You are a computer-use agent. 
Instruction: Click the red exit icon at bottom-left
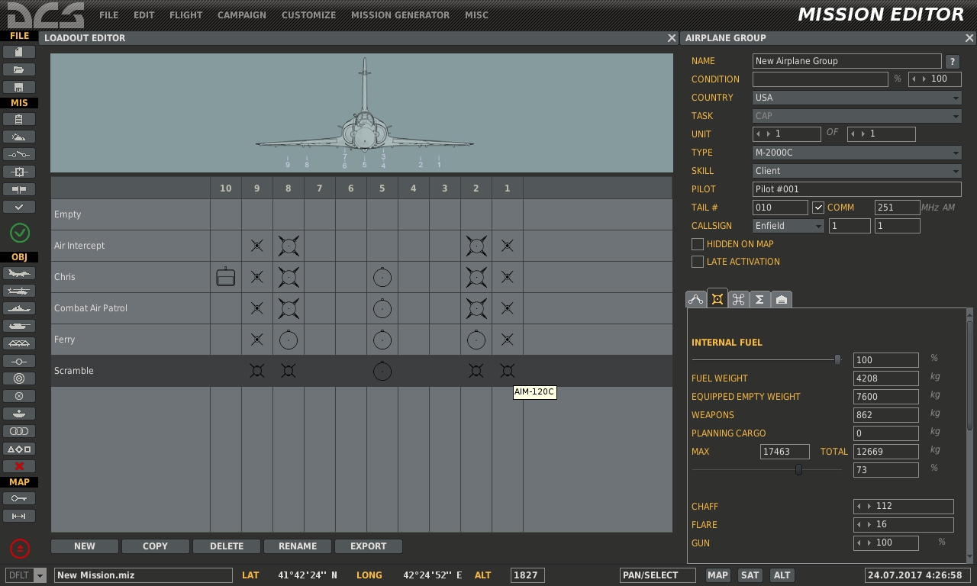[x=20, y=548]
